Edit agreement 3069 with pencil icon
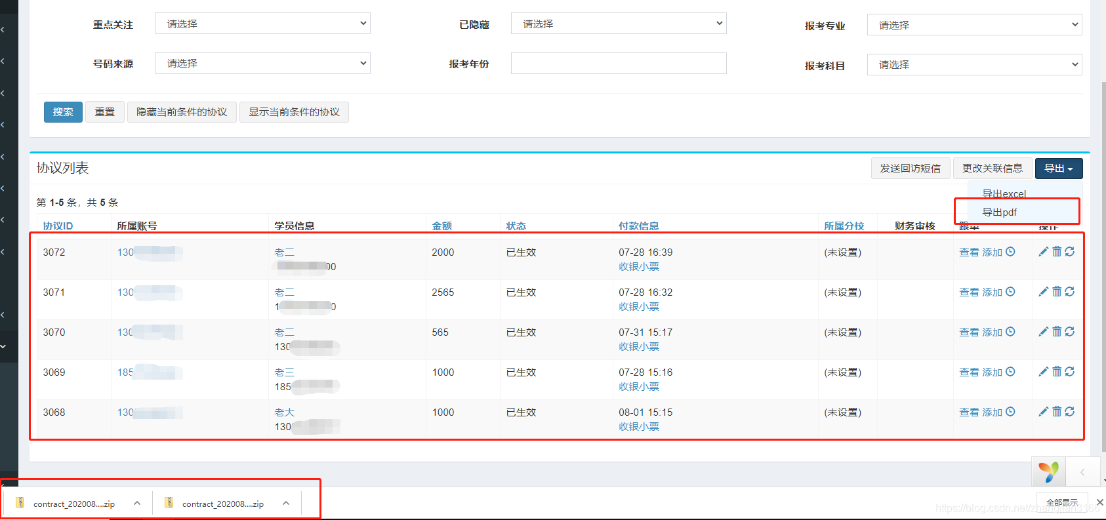 click(x=1043, y=372)
